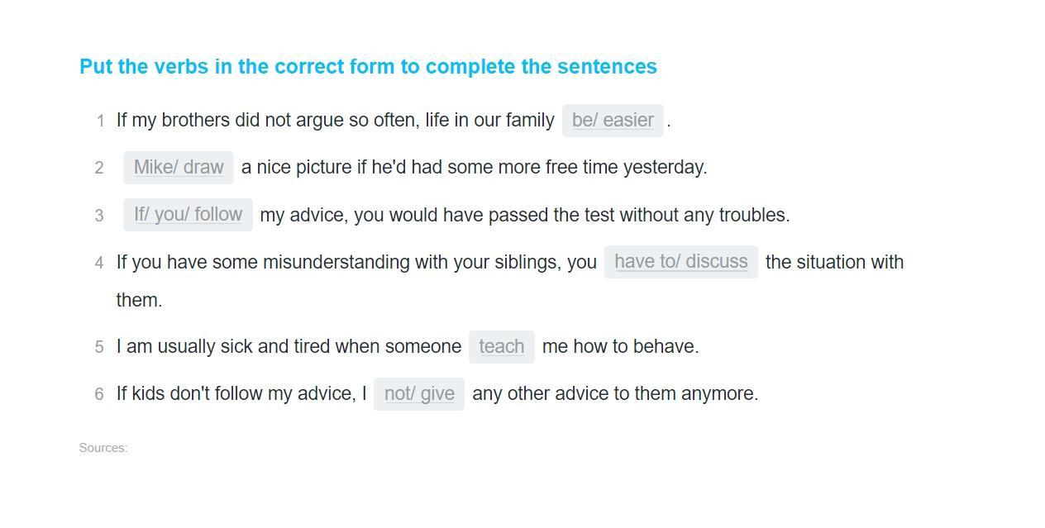Click the 'Sources:' label at the bottom
The height and width of the screenshot is (528, 1045).
103,448
